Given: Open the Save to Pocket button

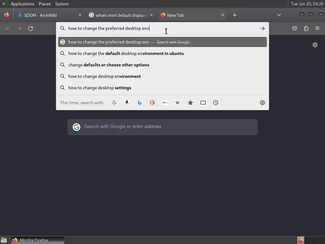Looking at the screenshot, I should pos(294,28).
